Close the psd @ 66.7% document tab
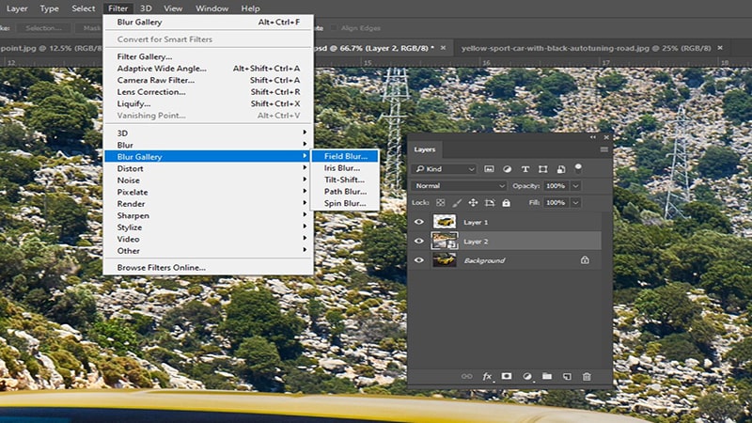 pyautogui.click(x=443, y=48)
